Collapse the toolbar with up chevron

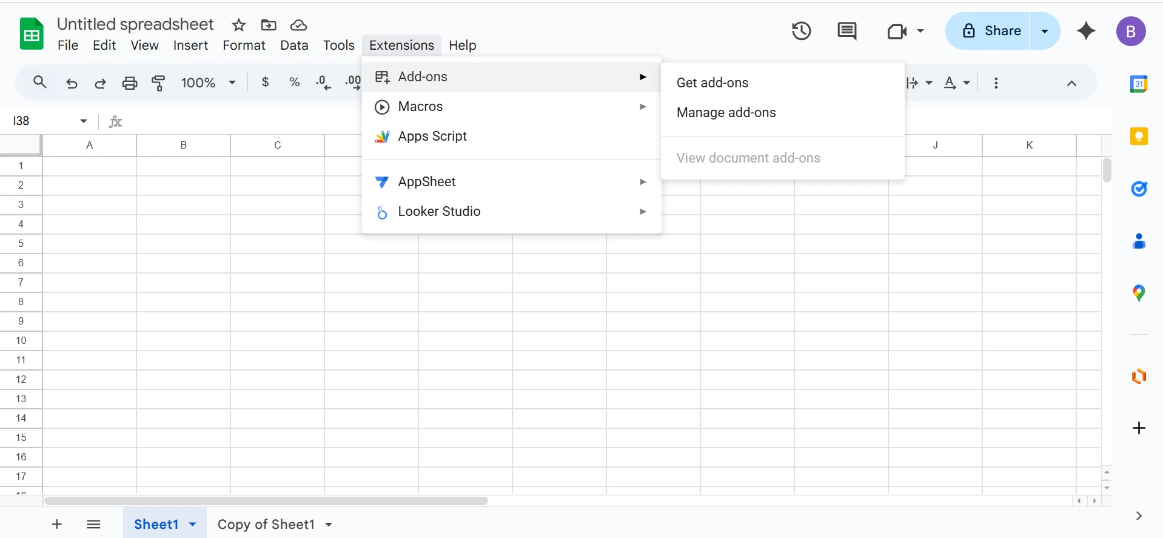pos(1071,83)
